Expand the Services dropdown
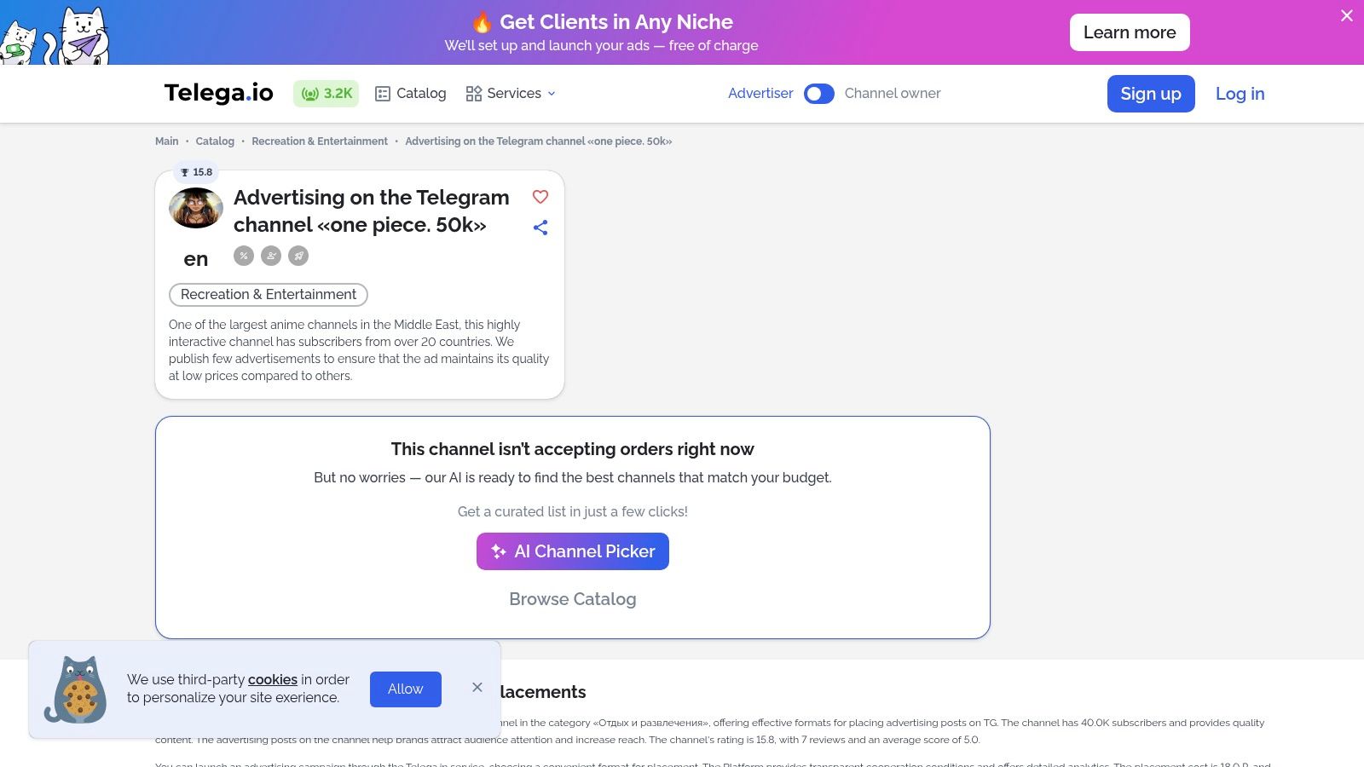Viewport: 1364px width, 767px height. (511, 94)
